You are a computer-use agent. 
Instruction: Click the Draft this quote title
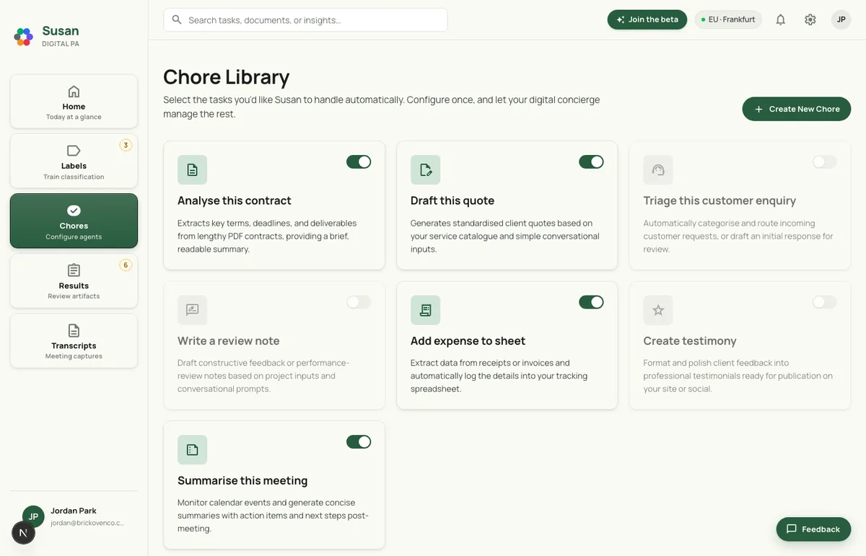452,200
